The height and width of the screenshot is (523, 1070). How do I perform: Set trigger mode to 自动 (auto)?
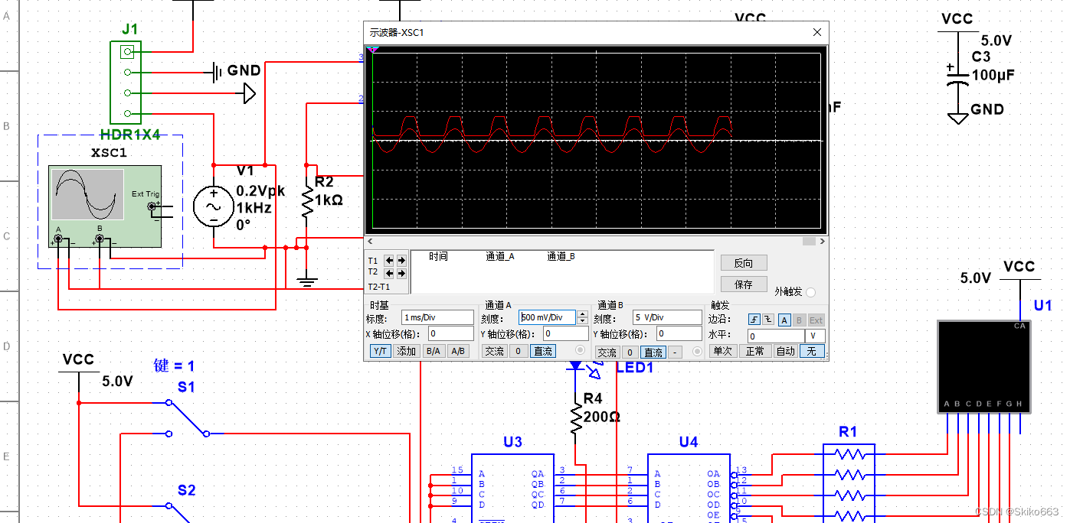coord(785,350)
